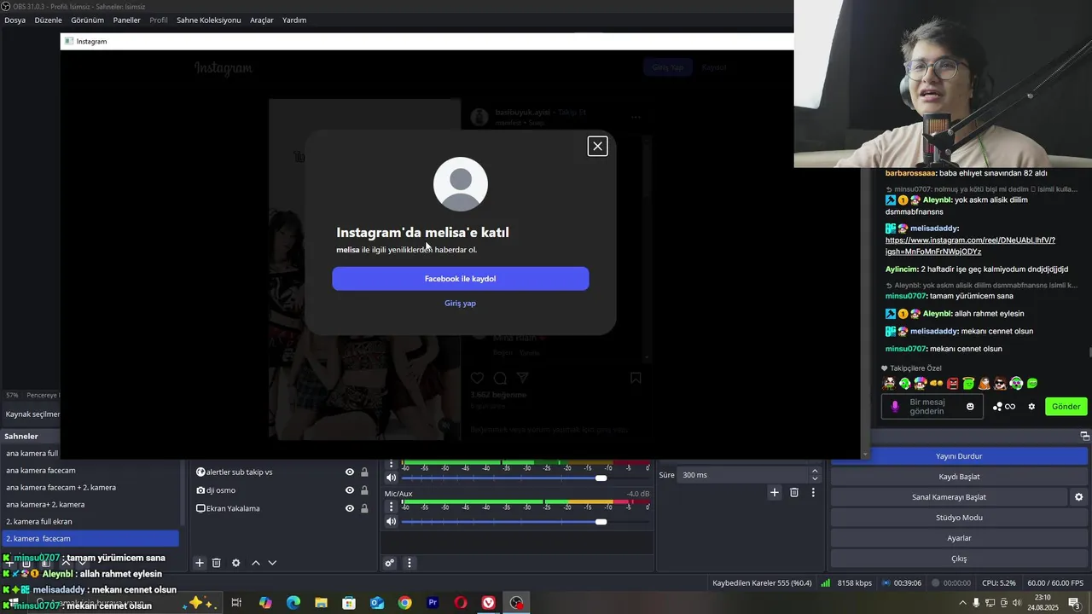Open Mic/Aux channel options dots
1092x614 pixels.
click(x=392, y=507)
